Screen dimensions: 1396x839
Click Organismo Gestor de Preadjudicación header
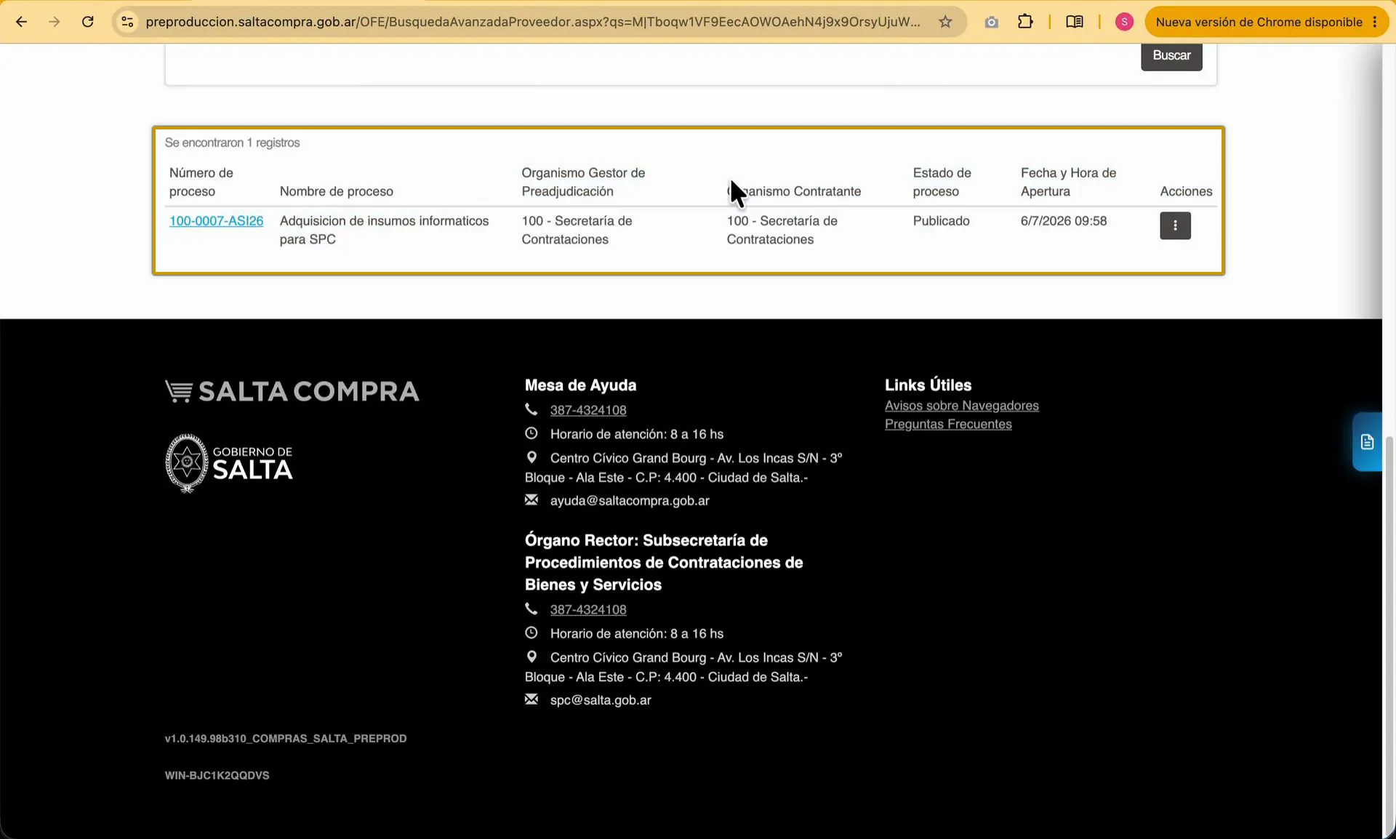coord(583,182)
